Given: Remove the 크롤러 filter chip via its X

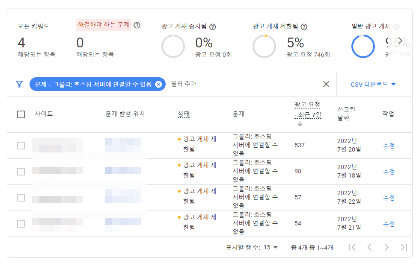Looking at the screenshot, I should point(158,84).
